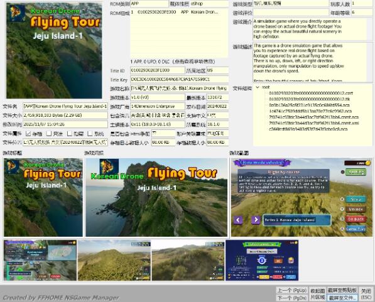Click the 年龄等级 field showing 6
This screenshot has width=375, height=302.
362,13
